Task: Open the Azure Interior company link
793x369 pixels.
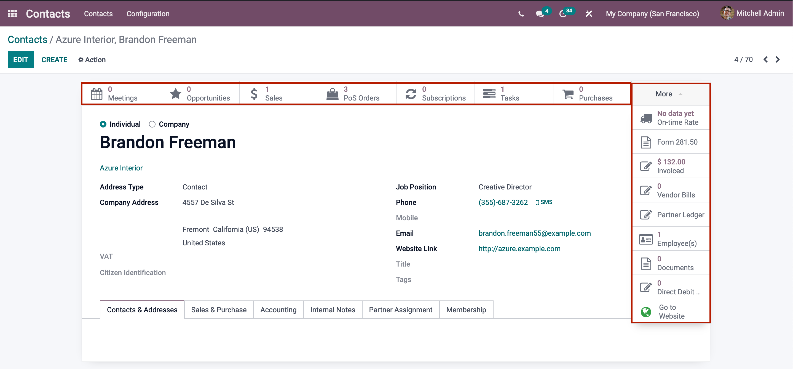Action: (x=121, y=168)
